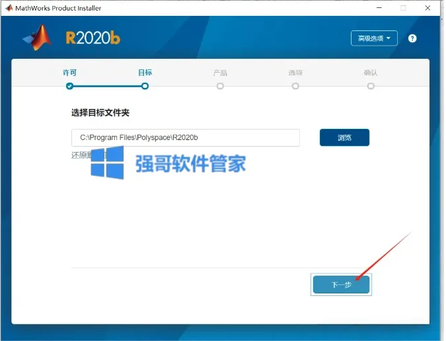
Task: Close the MathWorks Product Installer window
Action: 427,8
